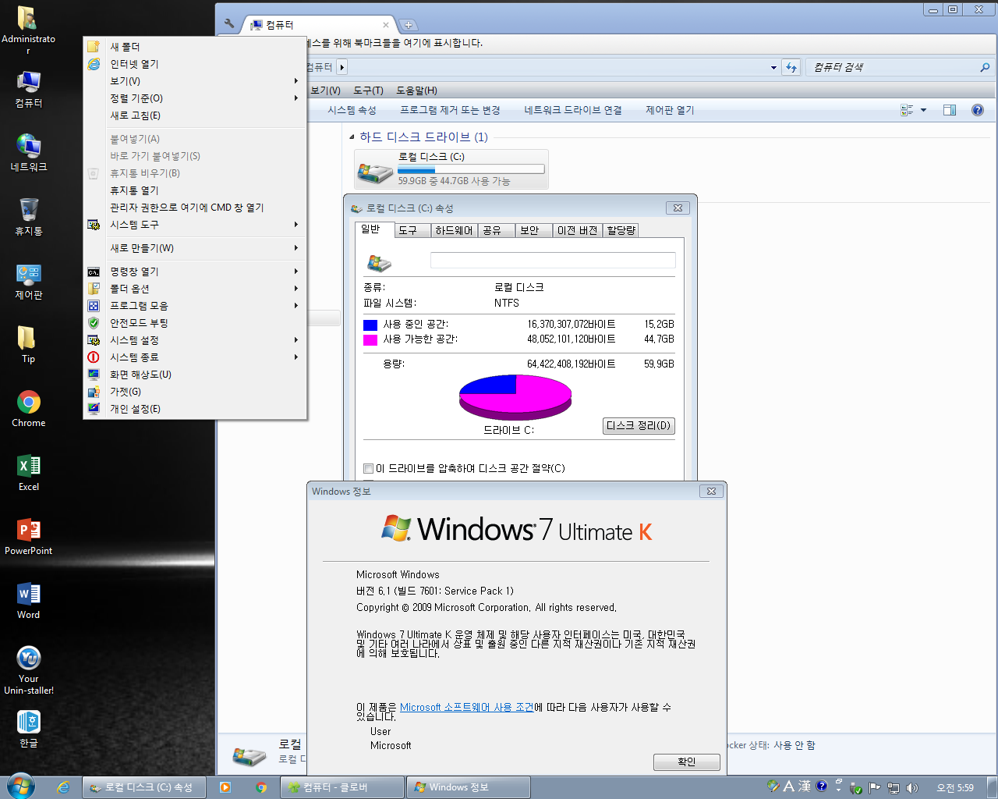
Task: Click the magenta free space swatch
Action: point(370,339)
